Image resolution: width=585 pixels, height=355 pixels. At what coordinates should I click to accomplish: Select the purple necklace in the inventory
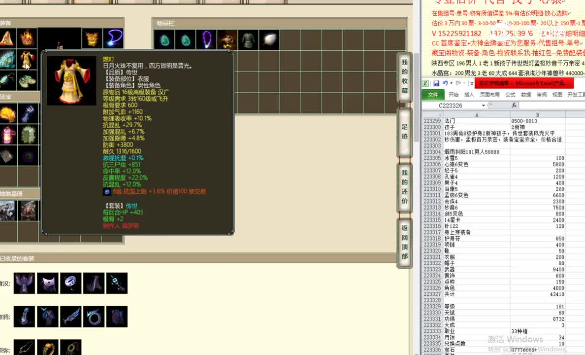coord(206,40)
